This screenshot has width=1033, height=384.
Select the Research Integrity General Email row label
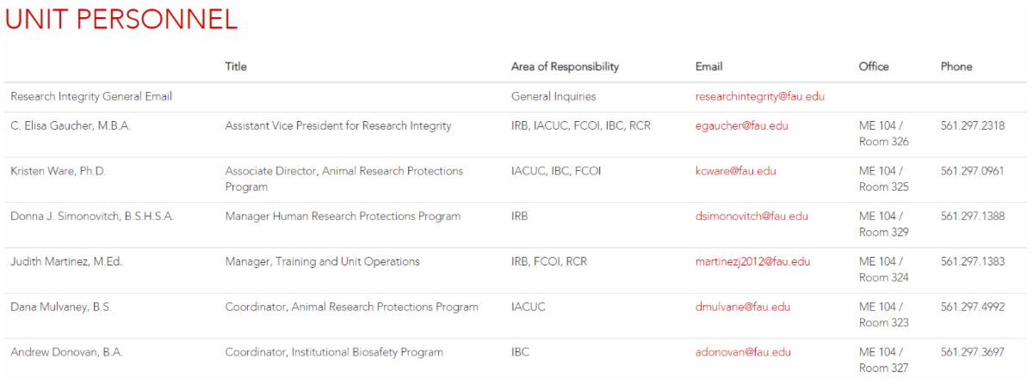point(91,97)
